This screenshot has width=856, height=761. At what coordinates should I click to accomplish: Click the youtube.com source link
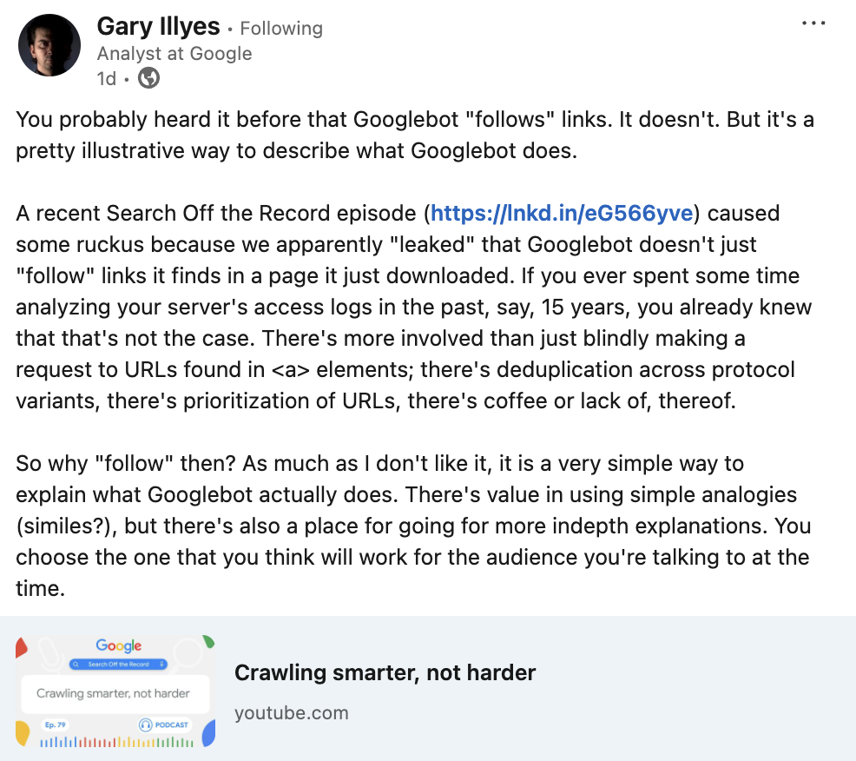(x=291, y=712)
